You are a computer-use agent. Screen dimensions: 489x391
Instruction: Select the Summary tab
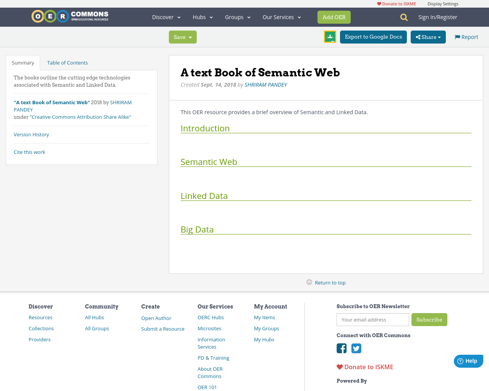pyautogui.click(x=23, y=62)
